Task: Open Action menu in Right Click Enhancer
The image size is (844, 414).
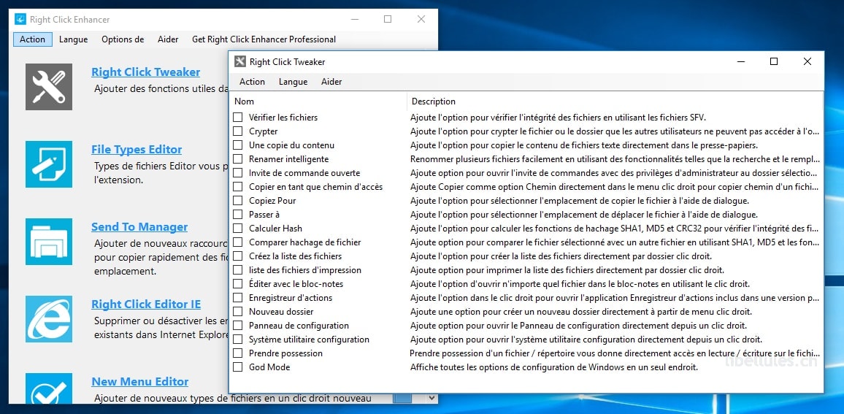Action: [x=33, y=39]
